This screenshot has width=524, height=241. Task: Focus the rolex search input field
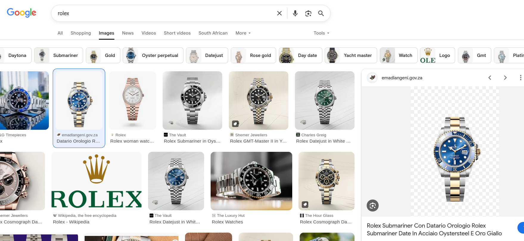click(x=164, y=13)
